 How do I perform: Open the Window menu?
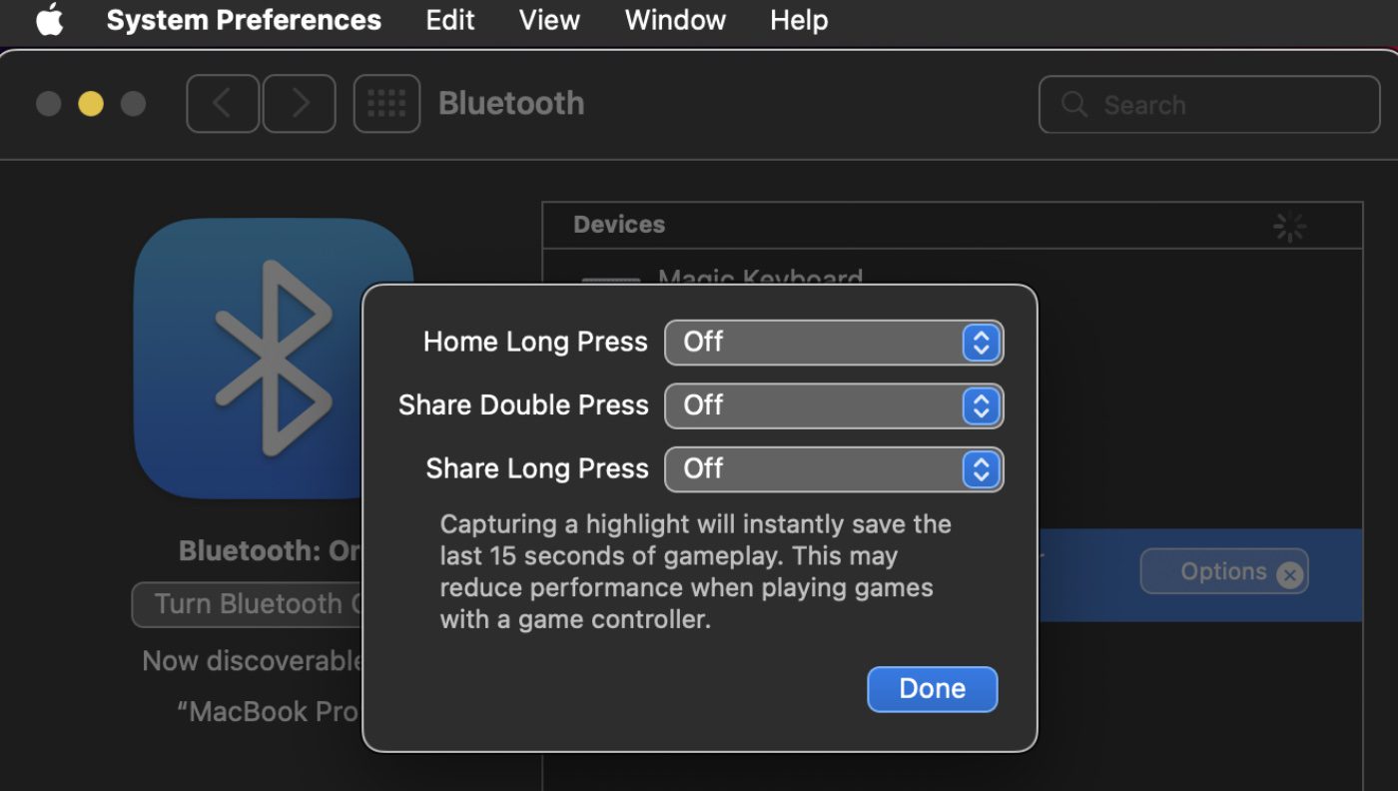(675, 20)
